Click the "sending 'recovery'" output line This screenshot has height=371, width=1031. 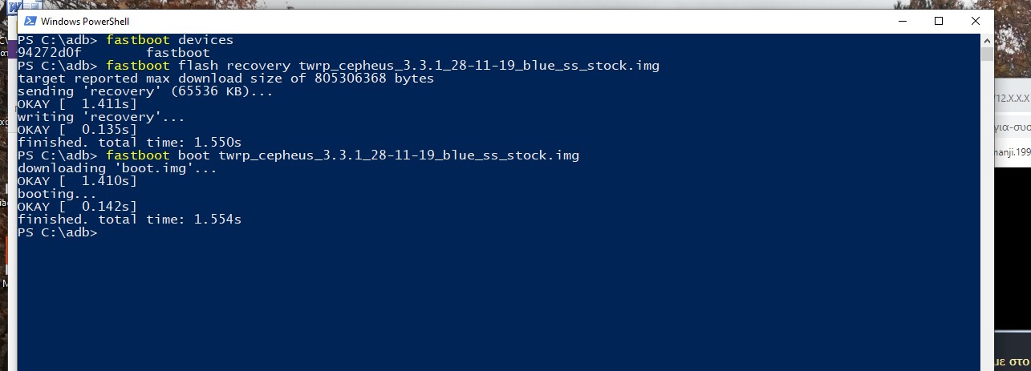[145, 91]
